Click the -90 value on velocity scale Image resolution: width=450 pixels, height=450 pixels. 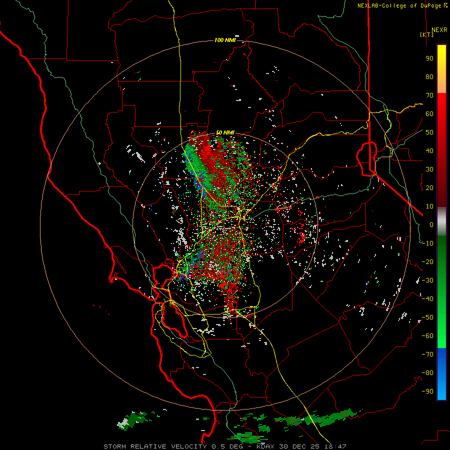tap(427, 391)
